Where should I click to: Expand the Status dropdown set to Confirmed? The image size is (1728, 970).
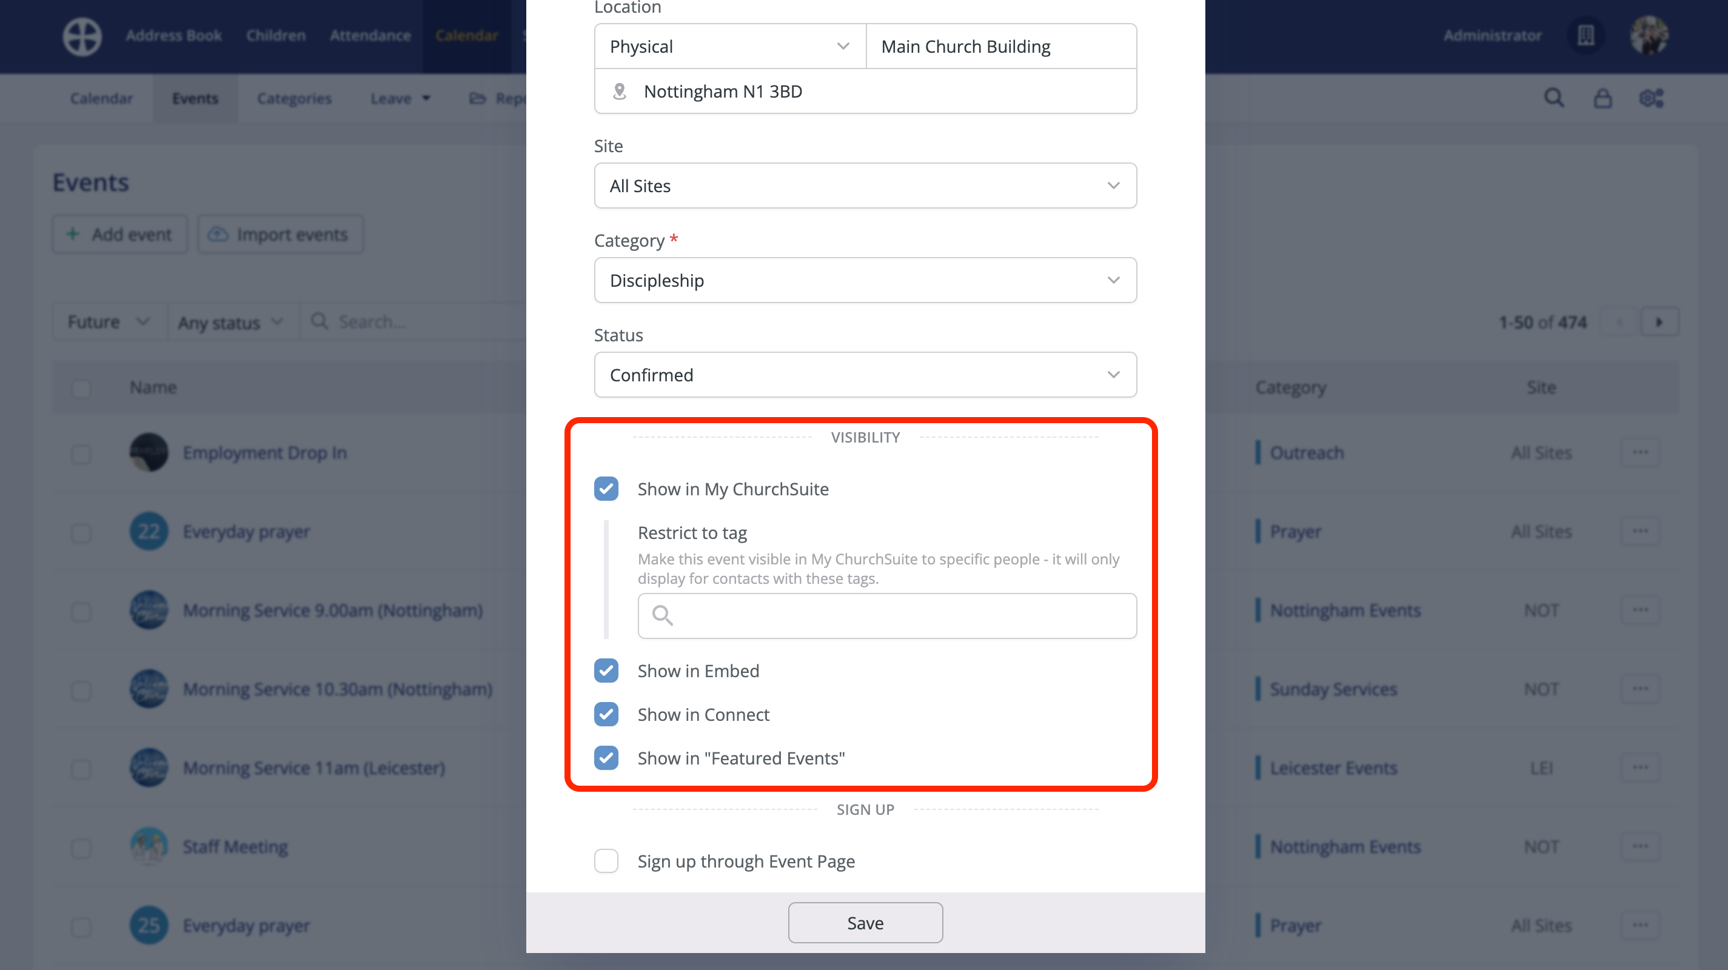(865, 374)
